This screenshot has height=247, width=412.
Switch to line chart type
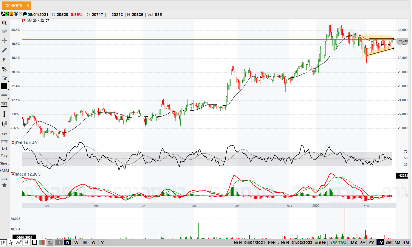pyautogui.click(x=19, y=243)
